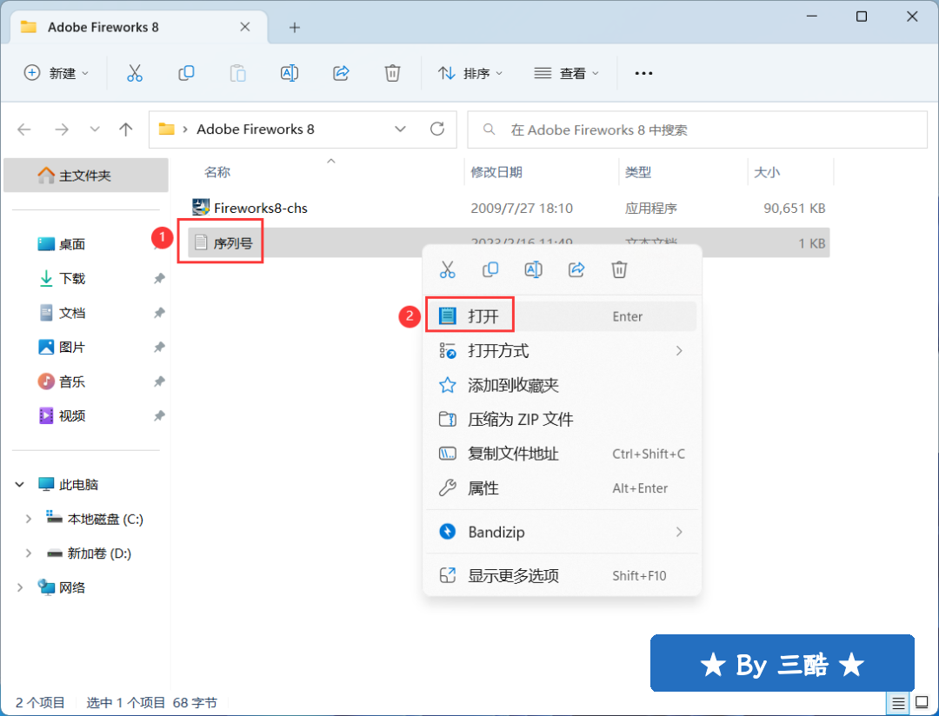Image resolution: width=939 pixels, height=716 pixels.
Task: Open the address bar history dropdown
Action: tap(400, 129)
